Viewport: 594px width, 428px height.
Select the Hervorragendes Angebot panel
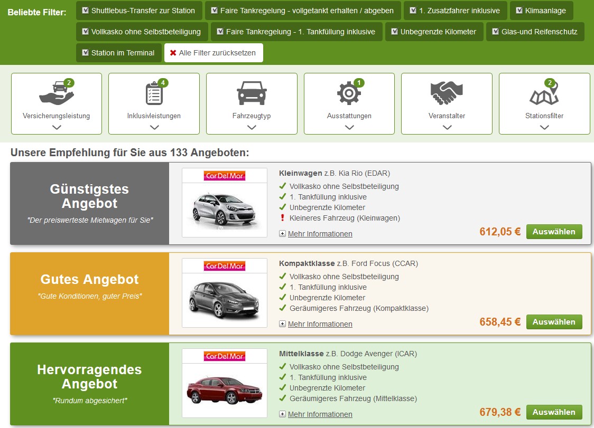[x=89, y=384]
